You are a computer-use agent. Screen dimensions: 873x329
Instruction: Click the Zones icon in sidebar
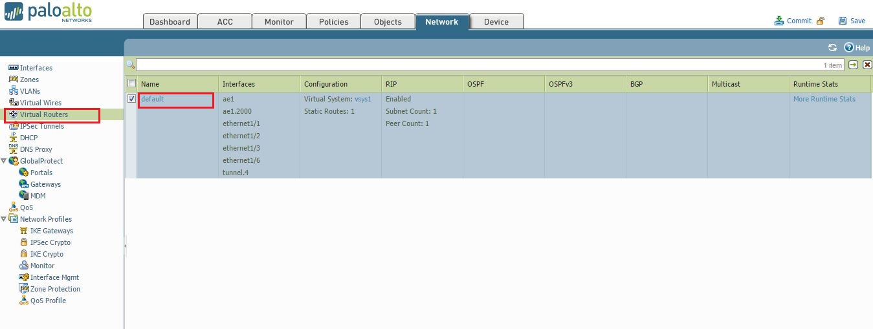tap(14, 80)
